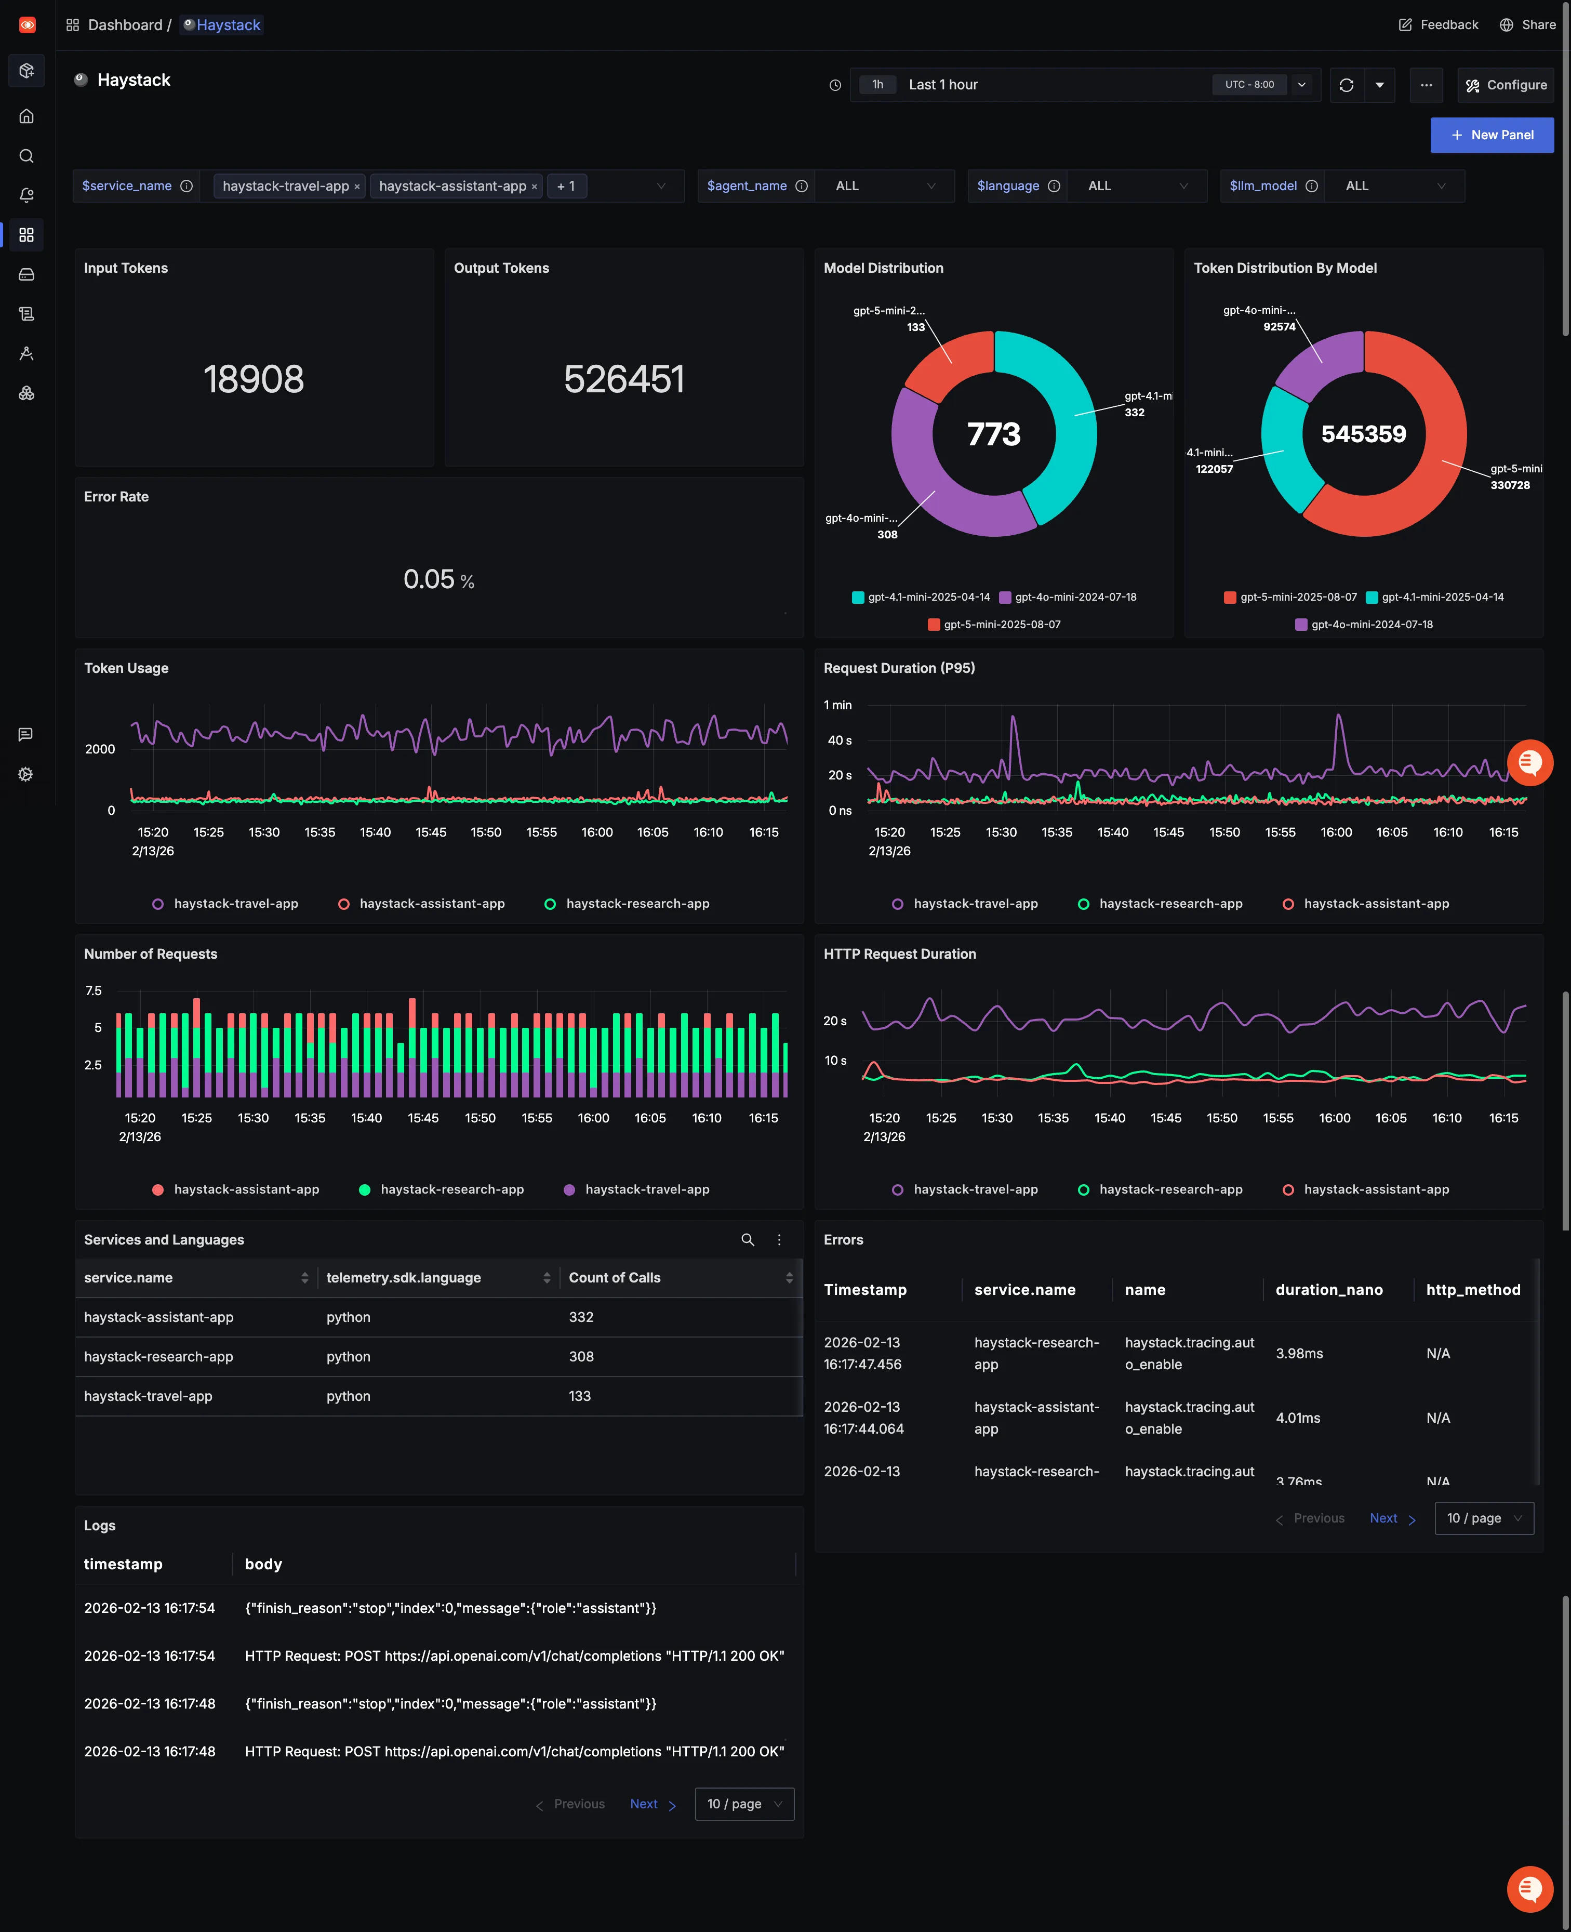Select the compass tool icon in sidebar

click(26, 353)
